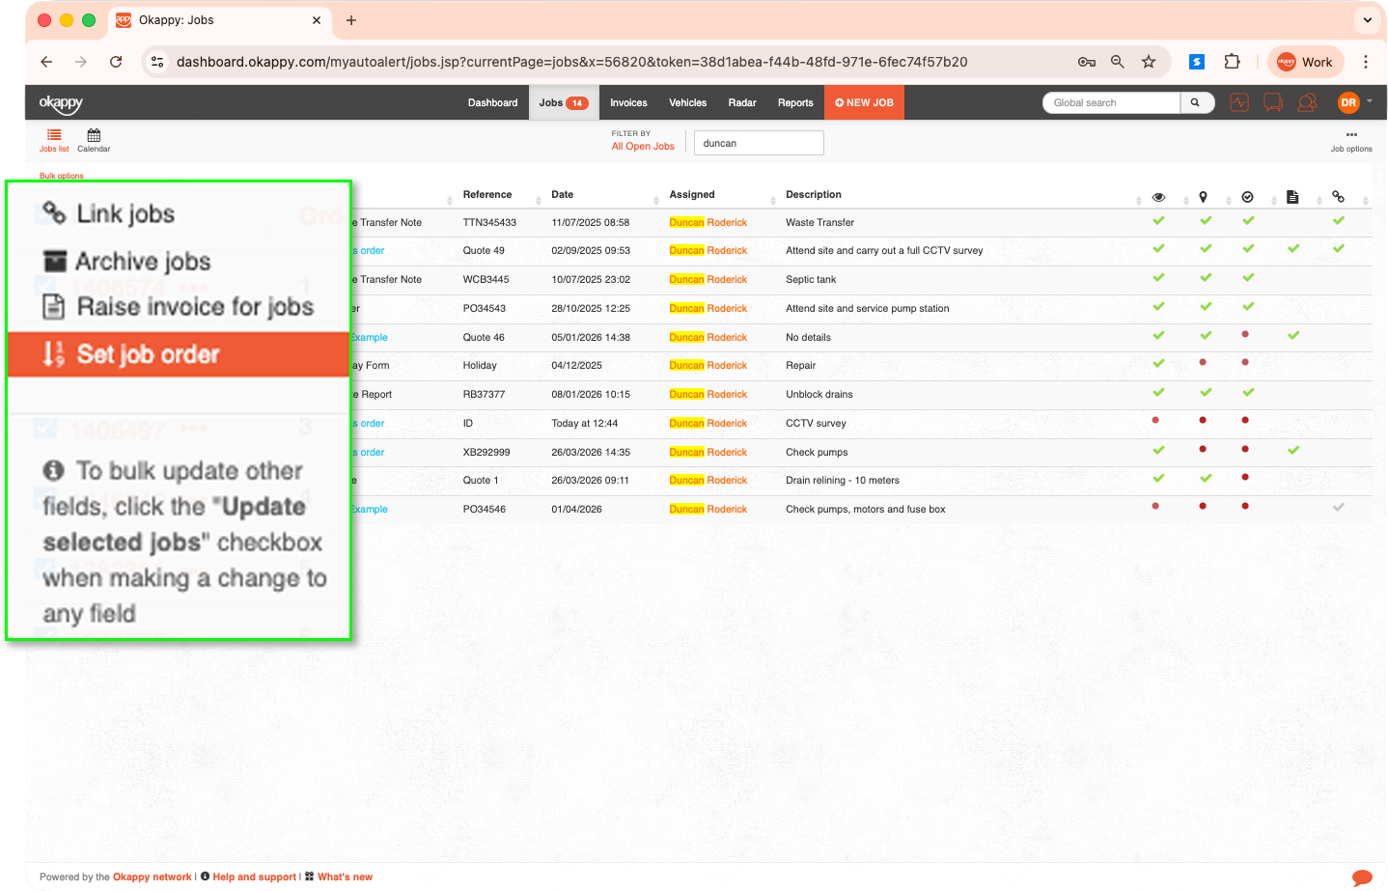Toggle the green check for Waste Transfer job
The height and width of the screenshot is (891, 1388).
(1158, 220)
